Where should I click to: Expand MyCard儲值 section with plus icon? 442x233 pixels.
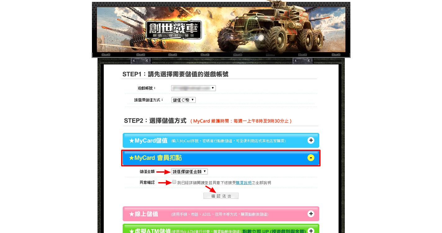coord(311,140)
